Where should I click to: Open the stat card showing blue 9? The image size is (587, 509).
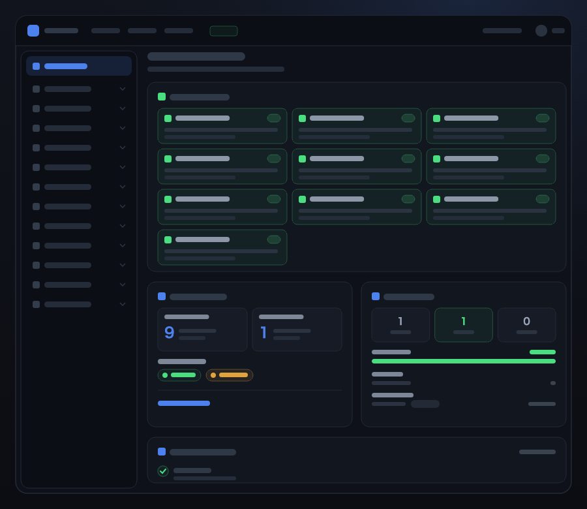203,330
